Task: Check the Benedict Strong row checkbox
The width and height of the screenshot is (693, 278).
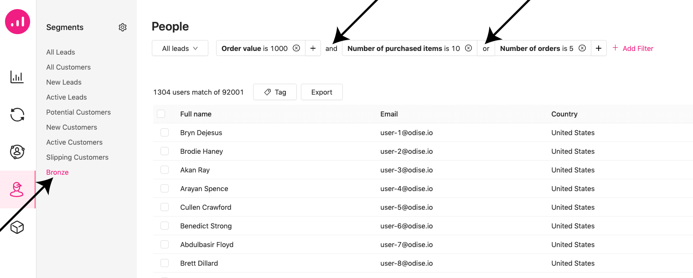Action: pos(165,226)
